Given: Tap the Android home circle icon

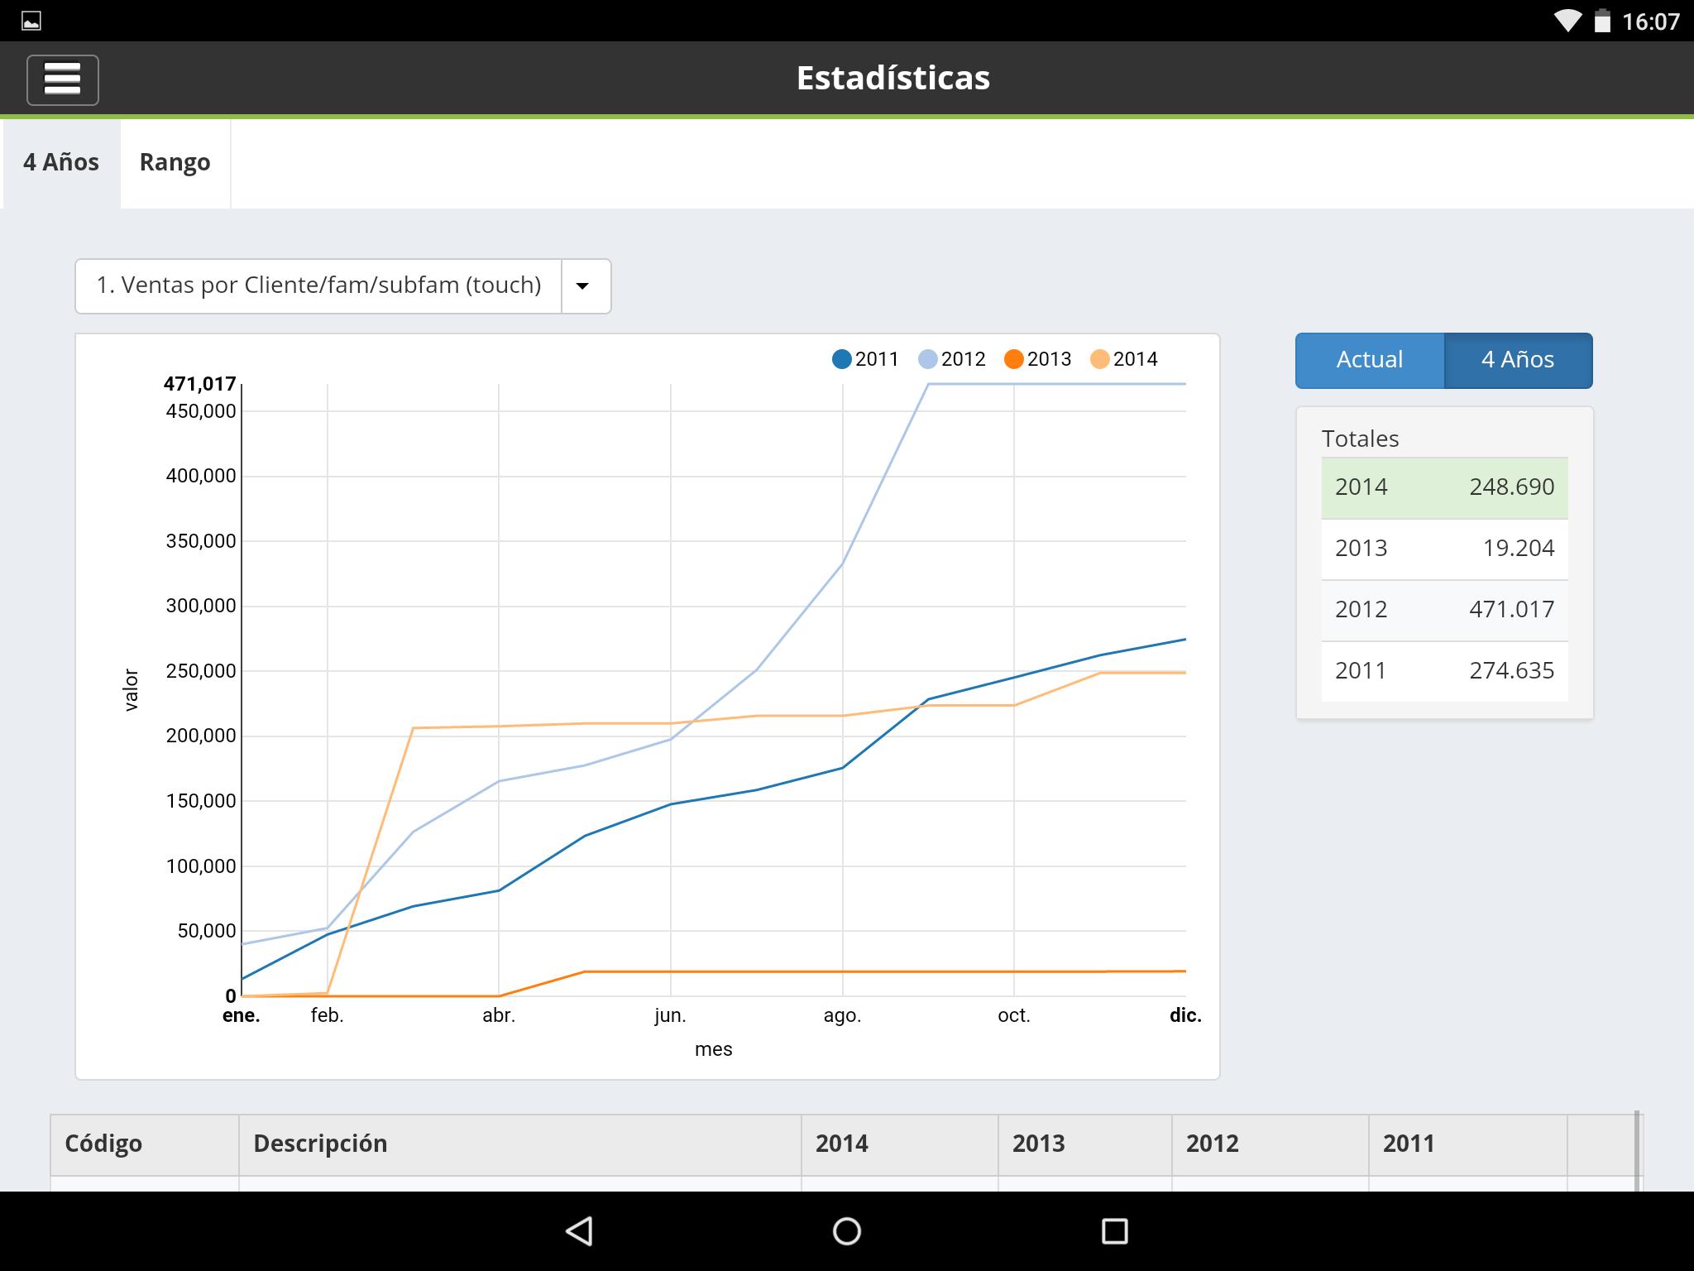Looking at the screenshot, I should tap(846, 1230).
